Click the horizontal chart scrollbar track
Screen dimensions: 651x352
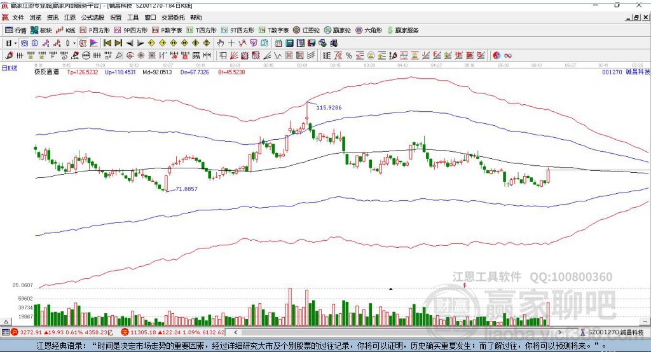[x=398, y=332]
